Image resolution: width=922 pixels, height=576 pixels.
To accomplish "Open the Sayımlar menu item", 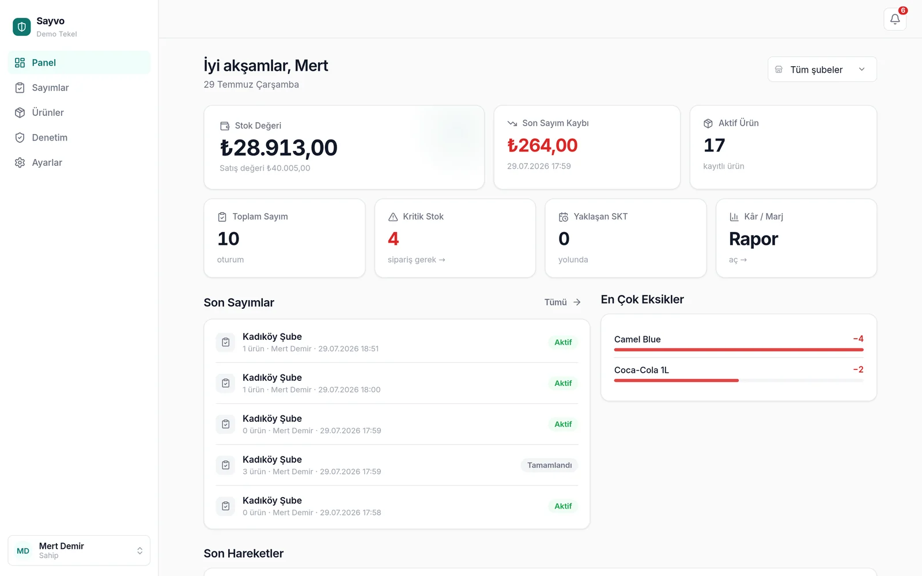I will click(79, 88).
